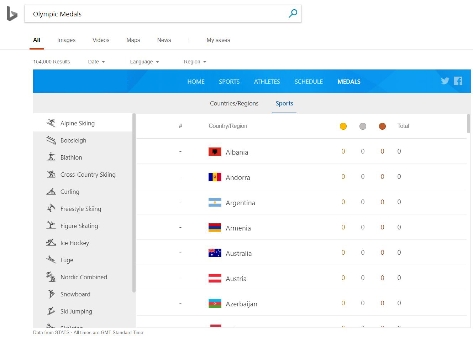
Task: Open the Language filter dropdown
Action: point(144,62)
